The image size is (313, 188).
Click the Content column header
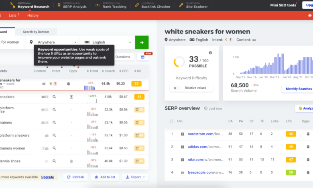pos(40,71)
